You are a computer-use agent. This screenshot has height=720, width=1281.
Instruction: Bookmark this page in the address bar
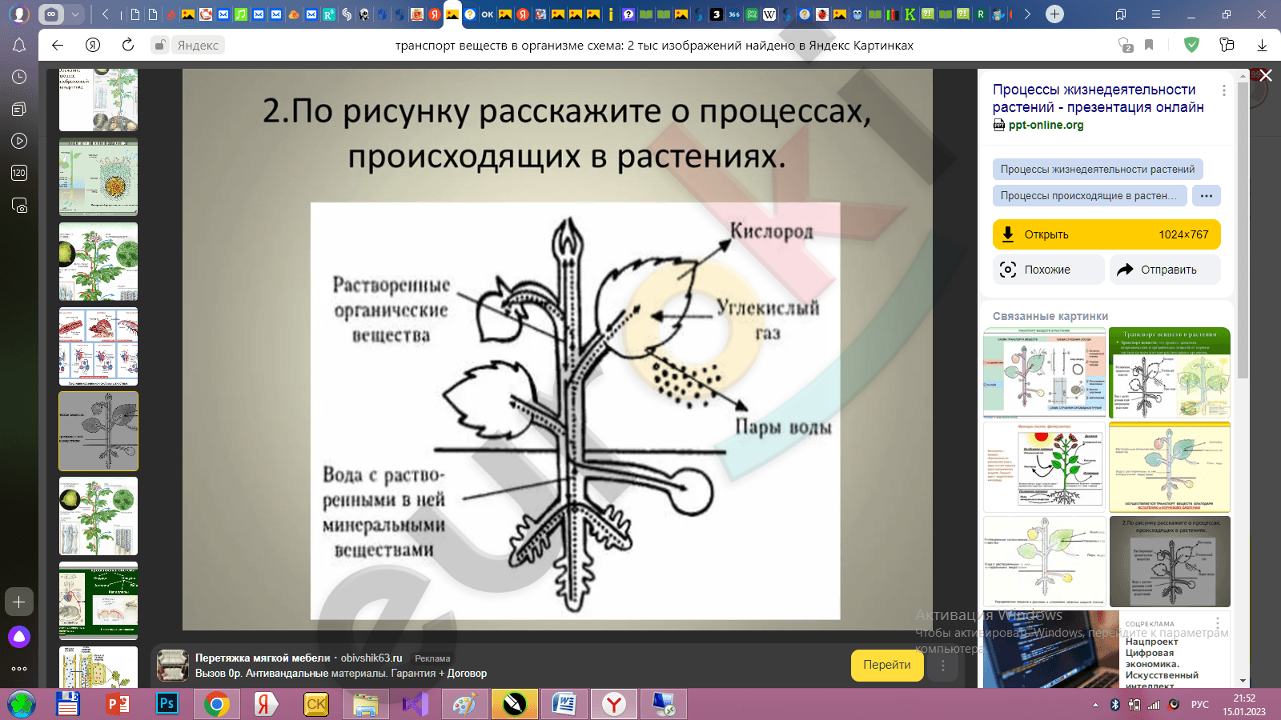1149,45
